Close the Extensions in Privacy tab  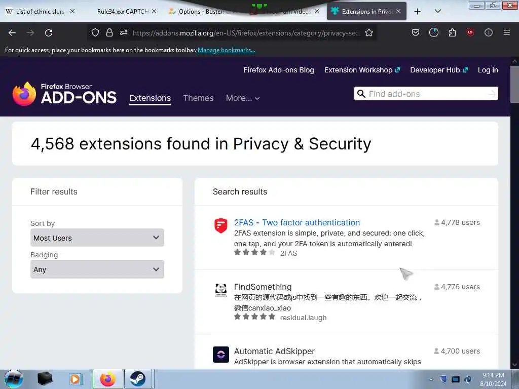click(x=398, y=11)
